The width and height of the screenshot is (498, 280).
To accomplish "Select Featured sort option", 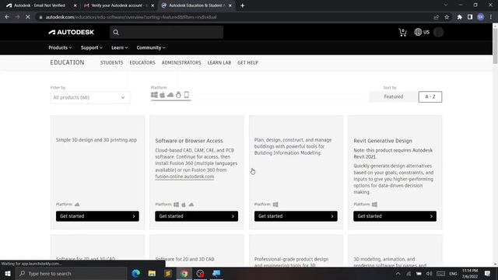I will (x=394, y=96).
